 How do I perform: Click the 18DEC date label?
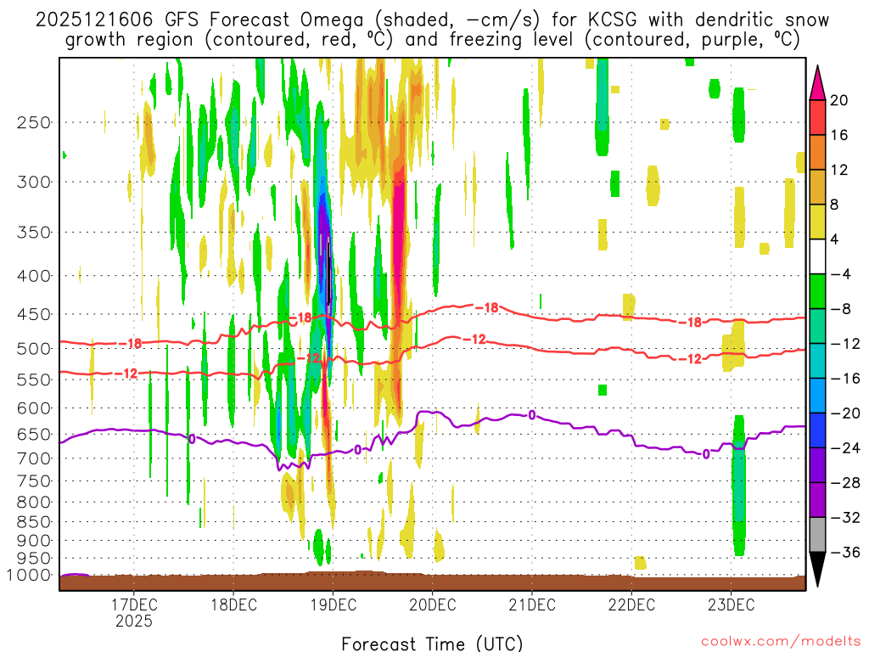234,604
